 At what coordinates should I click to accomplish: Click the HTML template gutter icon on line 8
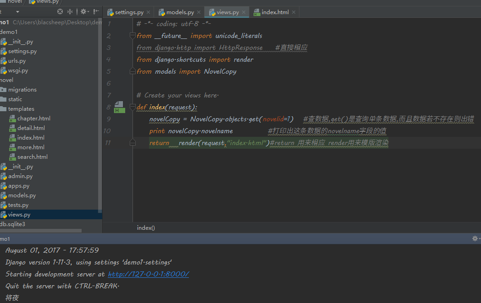(x=119, y=107)
